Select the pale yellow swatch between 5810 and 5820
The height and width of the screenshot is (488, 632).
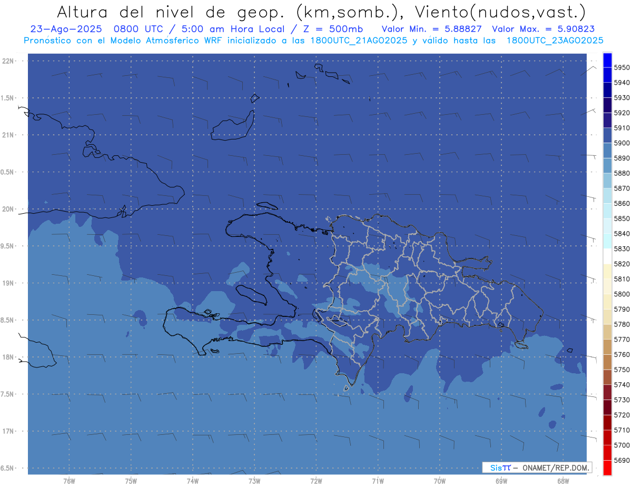tap(607, 271)
